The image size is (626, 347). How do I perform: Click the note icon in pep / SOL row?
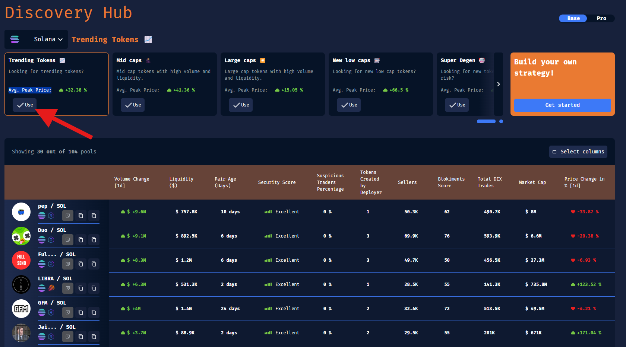click(67, 216)
